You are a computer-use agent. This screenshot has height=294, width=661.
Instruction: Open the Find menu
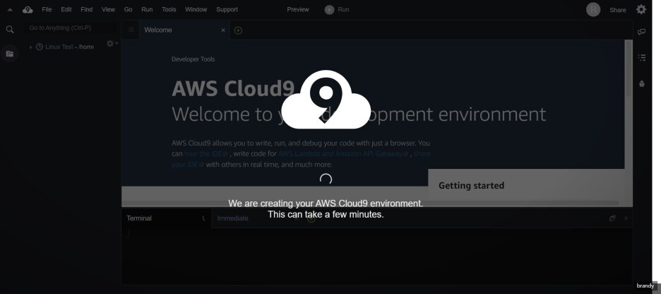click(86, 9)
